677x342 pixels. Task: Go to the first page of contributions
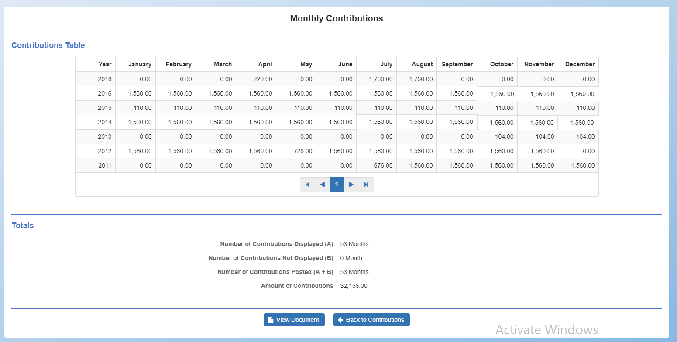click(x=307, y=185)
